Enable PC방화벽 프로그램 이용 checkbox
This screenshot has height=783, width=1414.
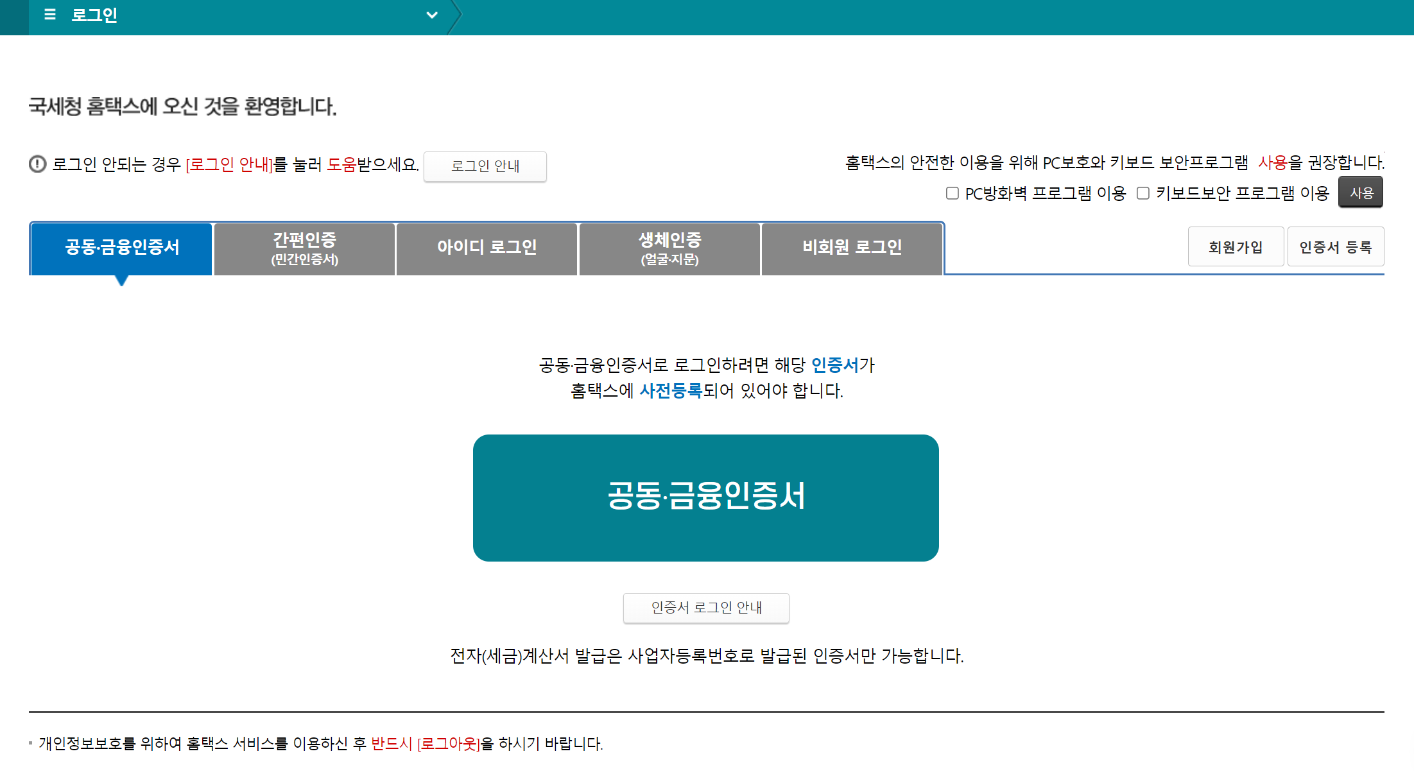[953, 193]
